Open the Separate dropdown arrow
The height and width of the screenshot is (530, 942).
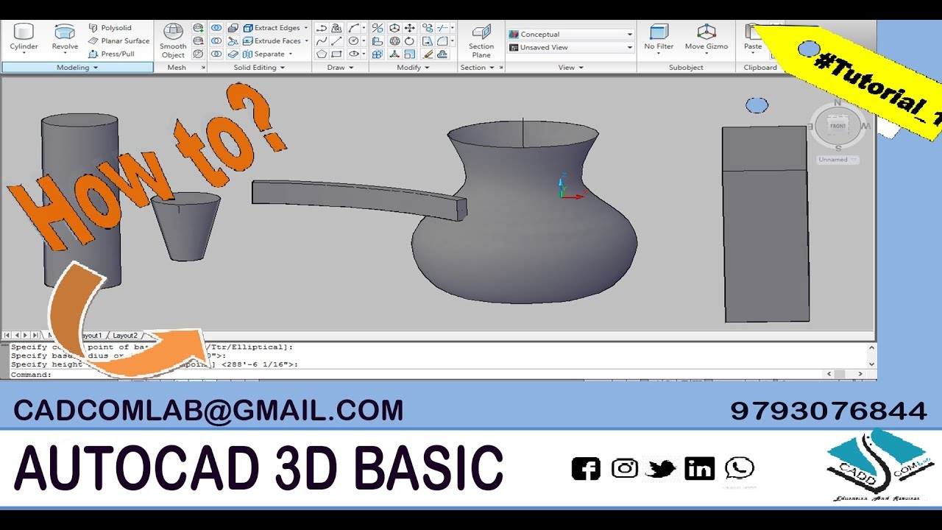point(291,54)
